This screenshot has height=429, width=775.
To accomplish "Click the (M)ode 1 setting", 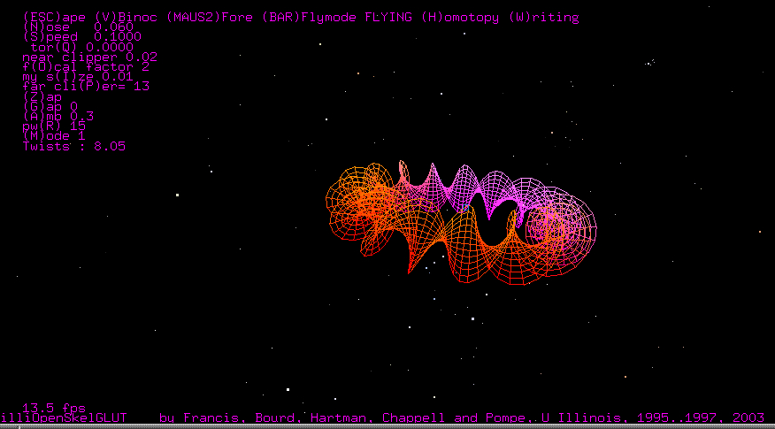I will tap(54, 135).
